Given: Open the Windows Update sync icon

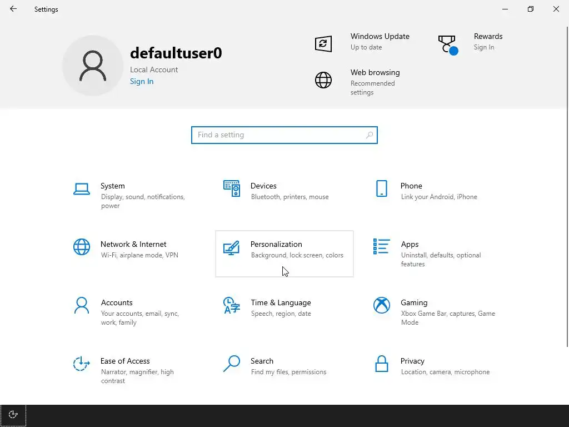Looking at the screenshot, I should pos(323,44).
